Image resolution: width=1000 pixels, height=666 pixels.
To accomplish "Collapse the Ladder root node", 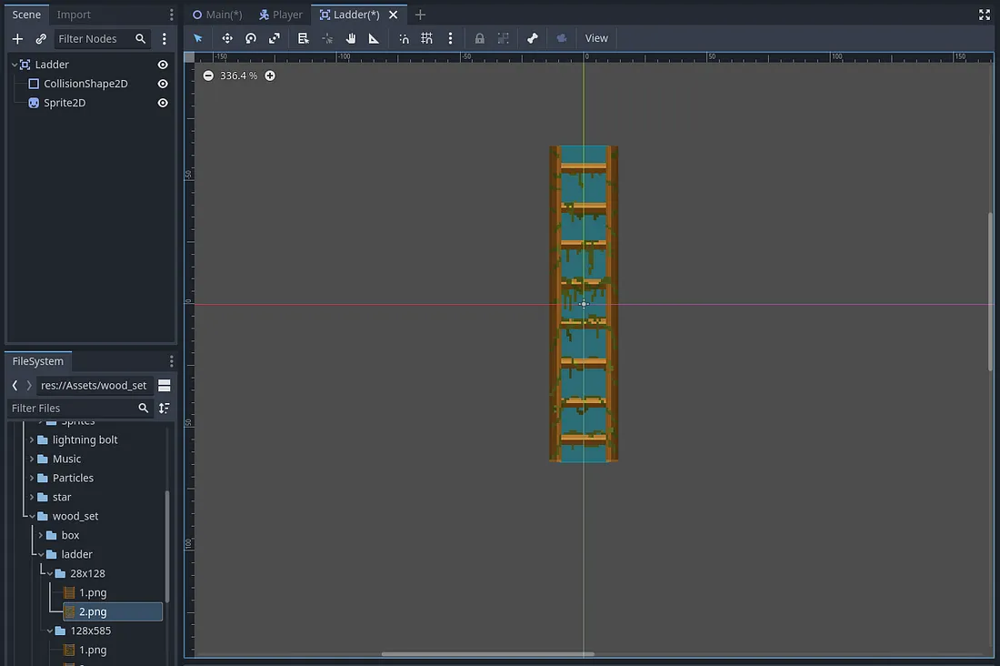I will click(14, 65).
